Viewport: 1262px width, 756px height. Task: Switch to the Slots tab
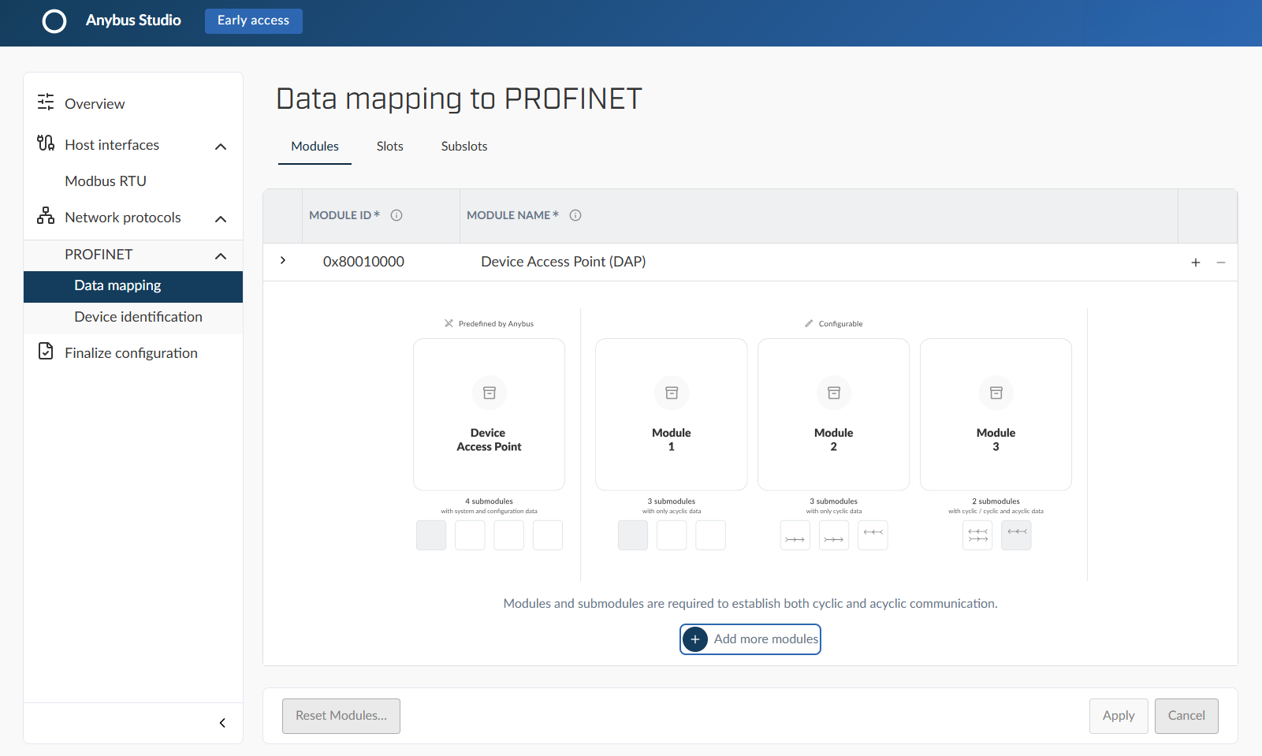[390, 147]
